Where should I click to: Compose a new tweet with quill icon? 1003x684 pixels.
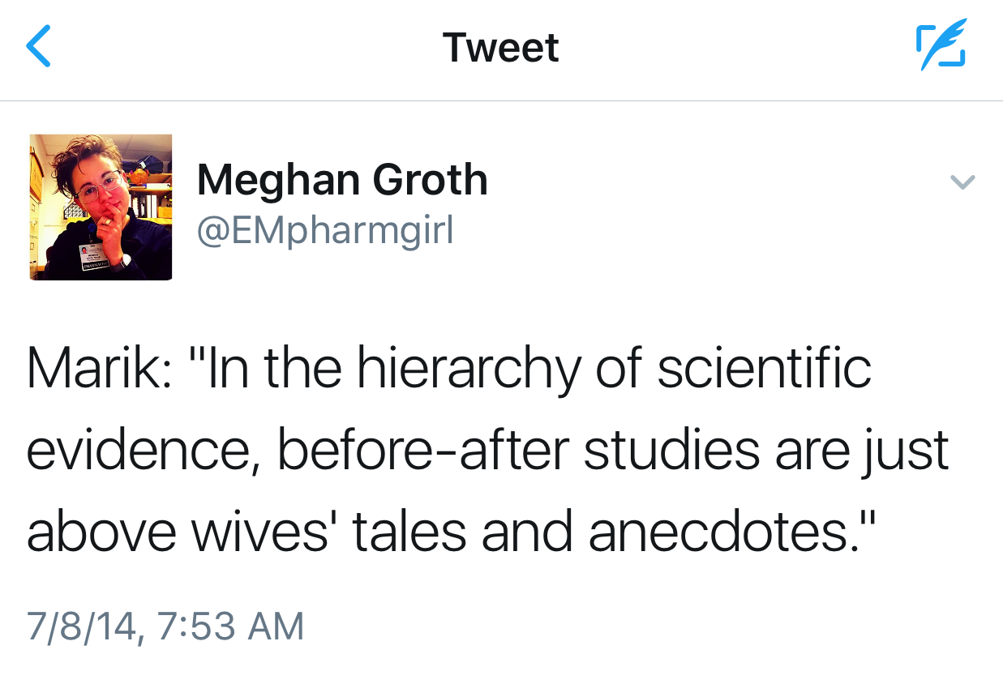coord(941,47)
